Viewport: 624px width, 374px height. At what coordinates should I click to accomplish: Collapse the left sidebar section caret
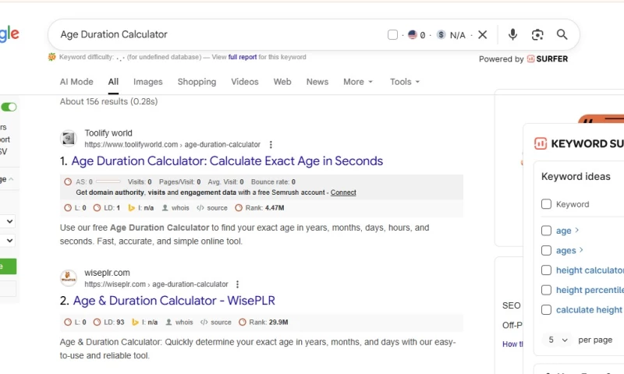11,179
